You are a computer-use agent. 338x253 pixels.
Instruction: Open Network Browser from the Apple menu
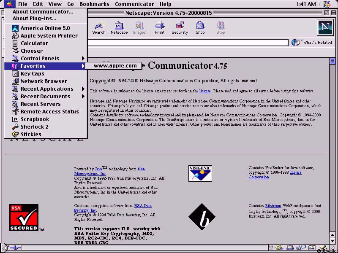[x=46, y=81]
